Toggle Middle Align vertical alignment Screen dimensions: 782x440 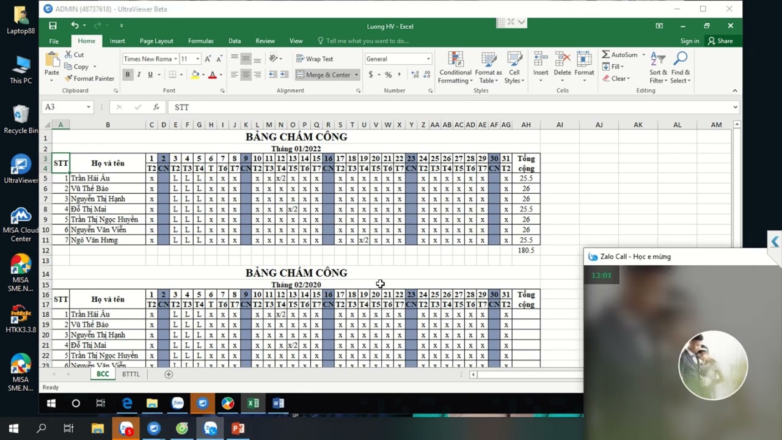point(246,59)
